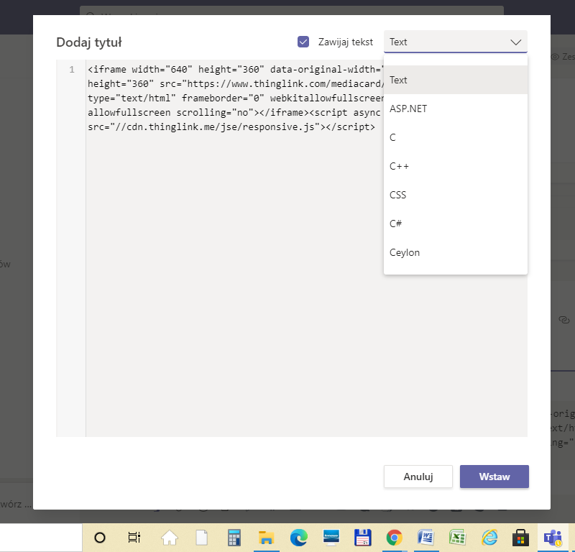Open Task View from the taskbar

pos(134,538)
